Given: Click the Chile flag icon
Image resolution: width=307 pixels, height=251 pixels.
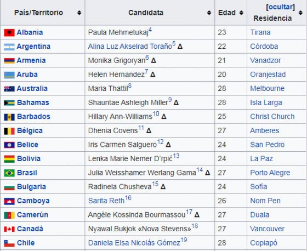Looking at the screenshot, I should (x=9, y=243).
